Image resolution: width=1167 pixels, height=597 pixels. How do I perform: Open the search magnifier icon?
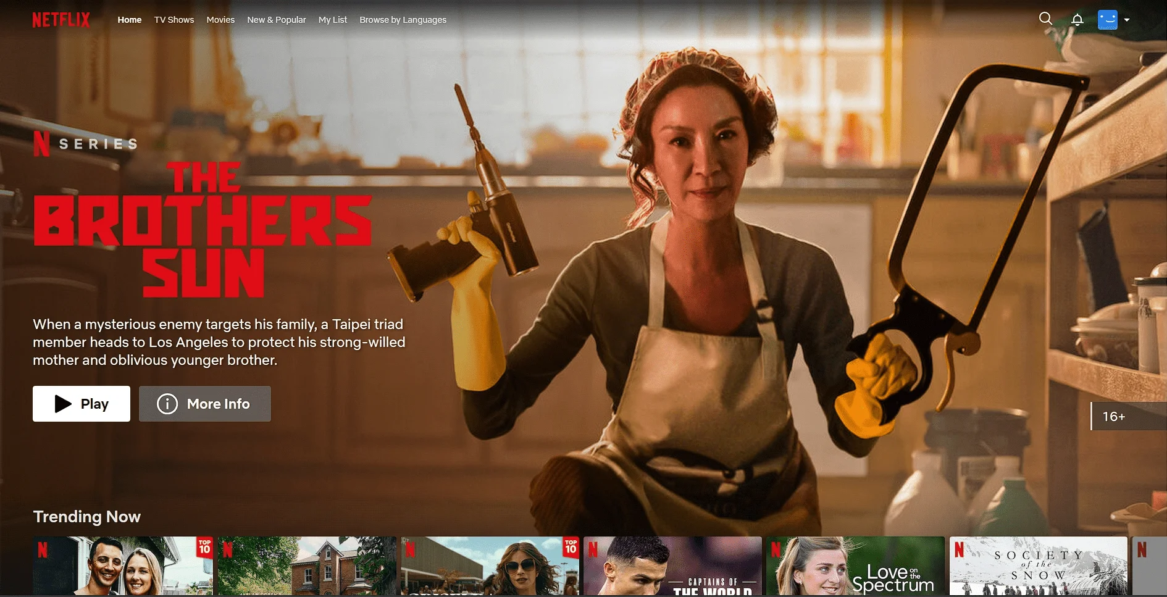(x=1045, y=19)
